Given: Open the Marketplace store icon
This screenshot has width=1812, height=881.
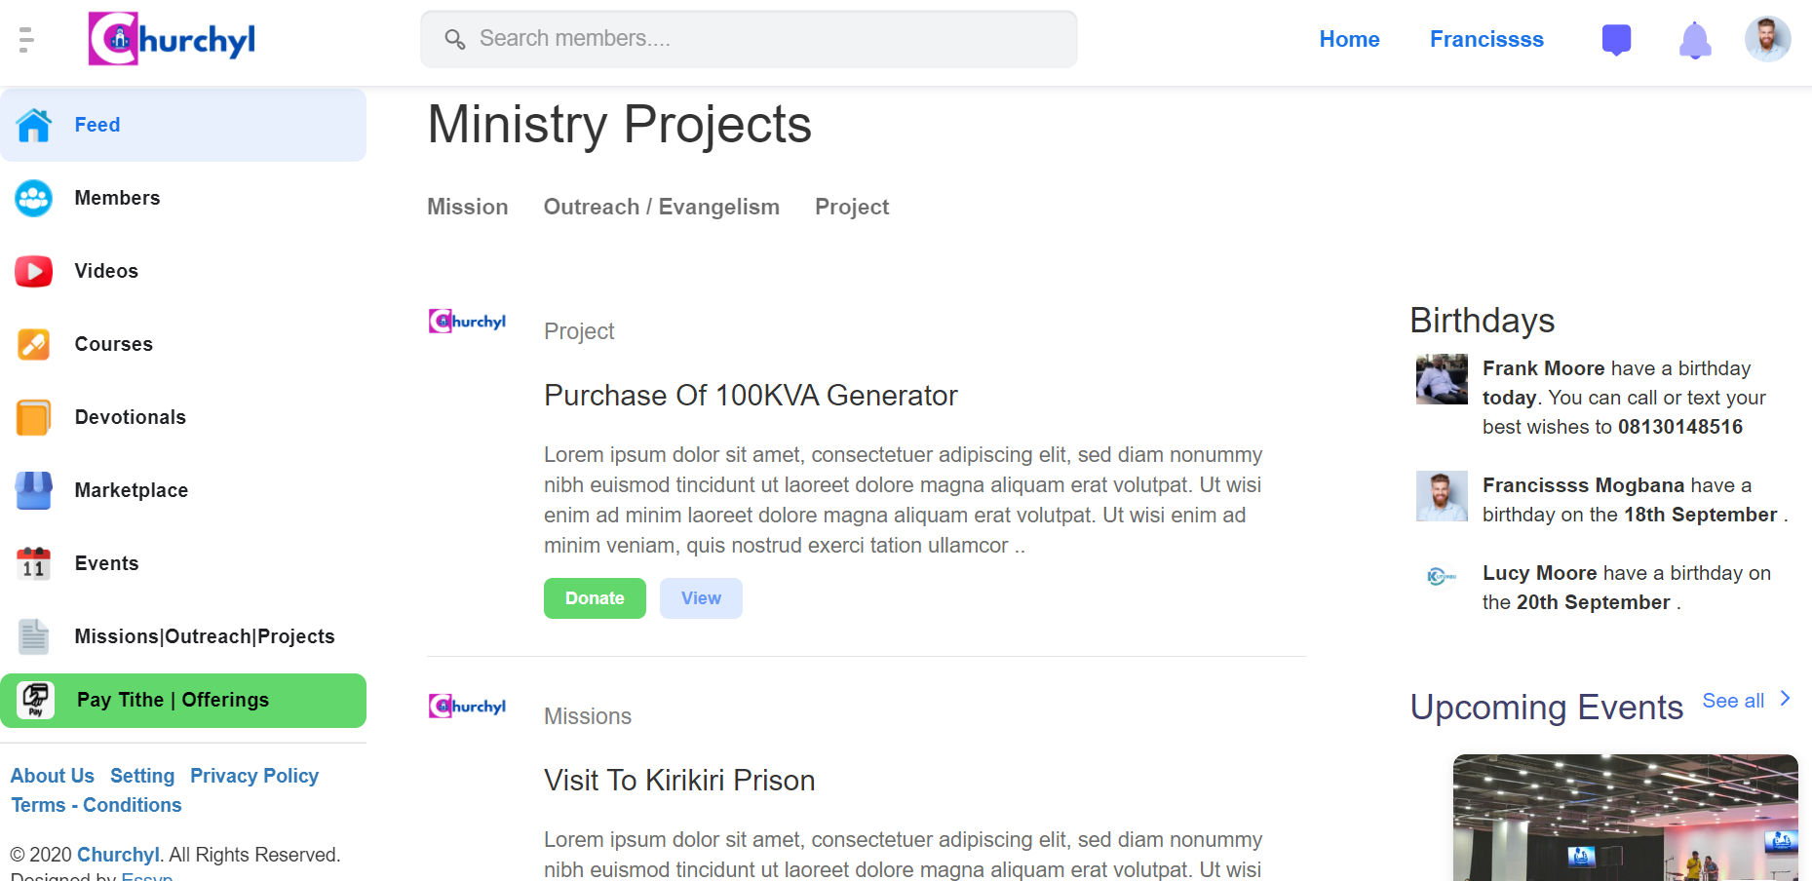Looking at the screenshot, I should 33,490.
